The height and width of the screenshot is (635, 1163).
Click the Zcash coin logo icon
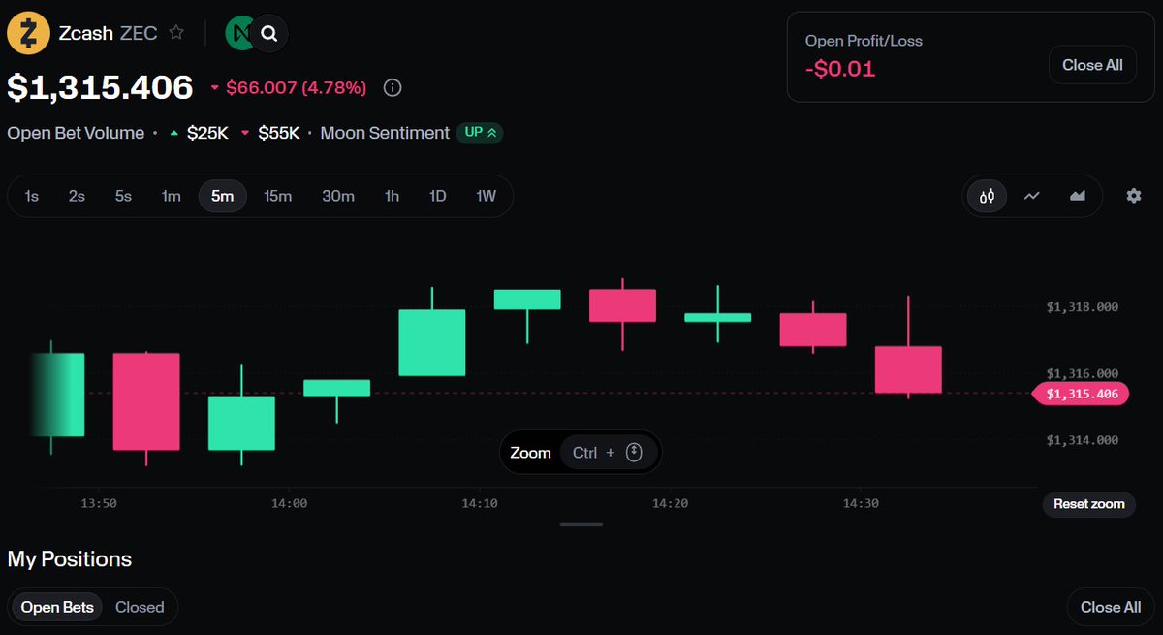coord(28,33)
